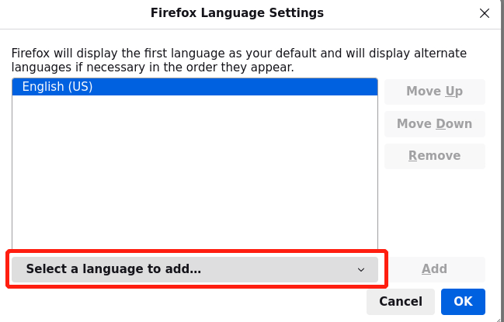
Task: Click the description text about default language
Action: click(238, 61)
